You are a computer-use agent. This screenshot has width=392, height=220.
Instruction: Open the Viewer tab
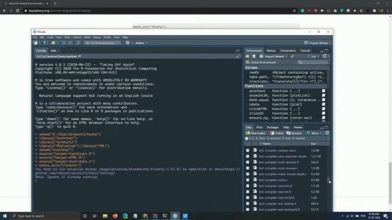(298, 128)
